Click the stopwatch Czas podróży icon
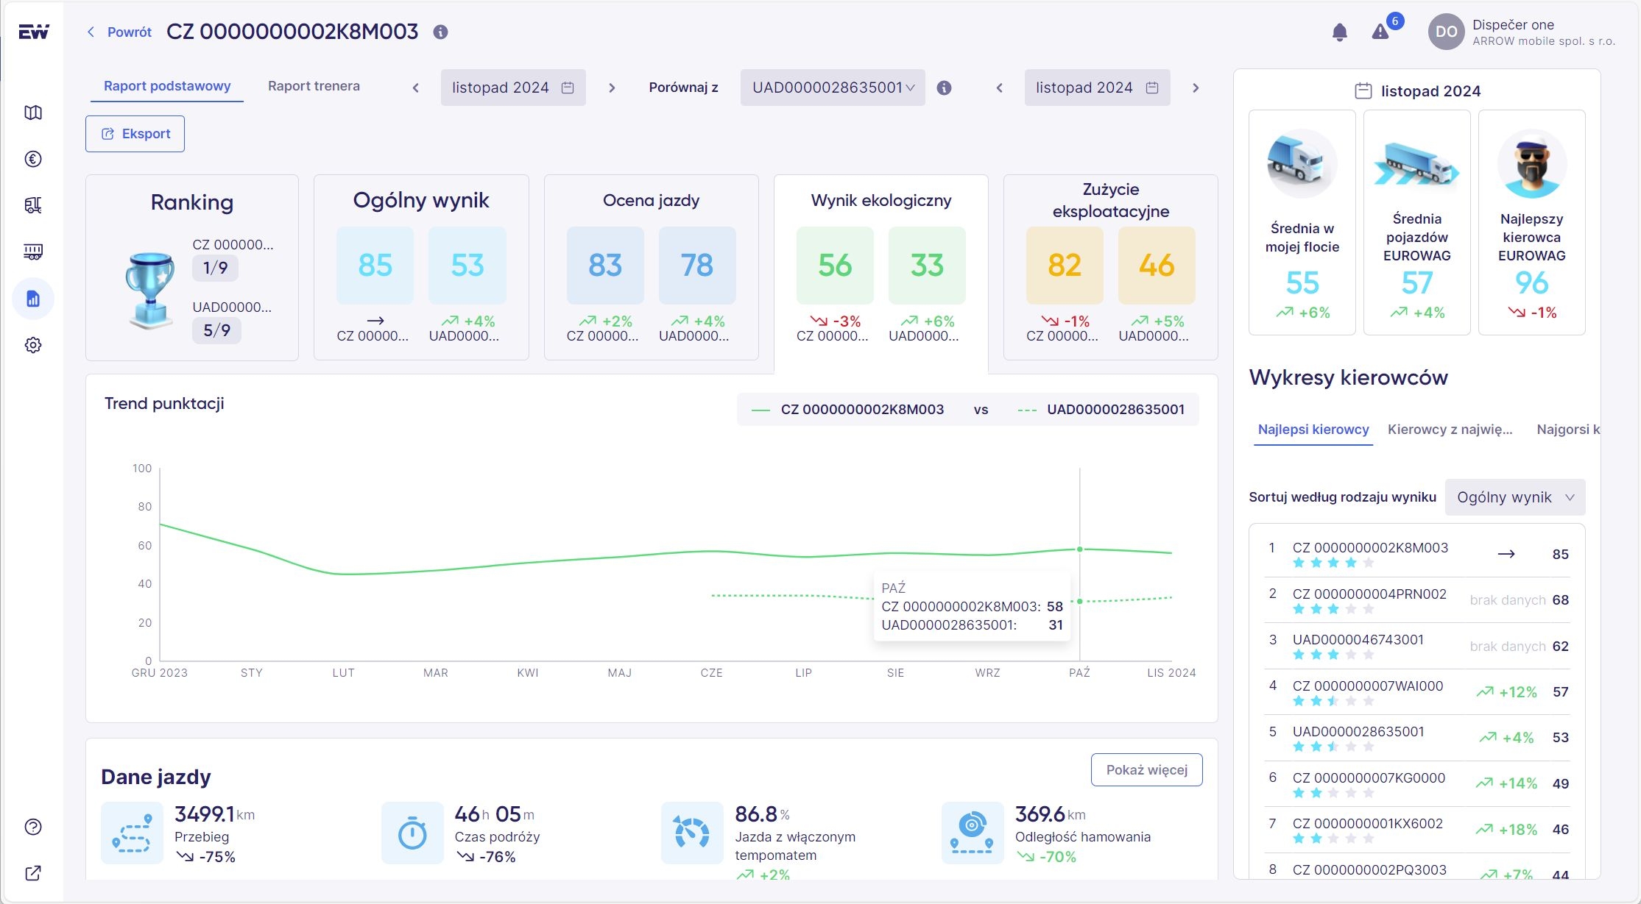This screenshot has height=904, width=1641. pos(412,833)
